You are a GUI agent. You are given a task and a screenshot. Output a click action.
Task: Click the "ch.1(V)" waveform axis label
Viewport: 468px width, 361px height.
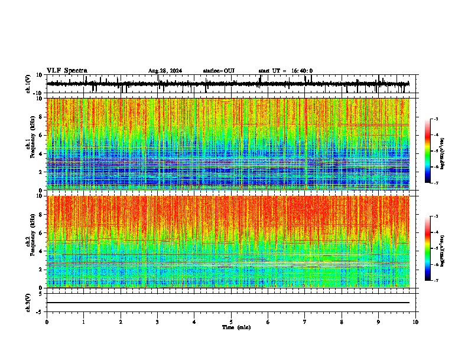click(x=28, y=84)
